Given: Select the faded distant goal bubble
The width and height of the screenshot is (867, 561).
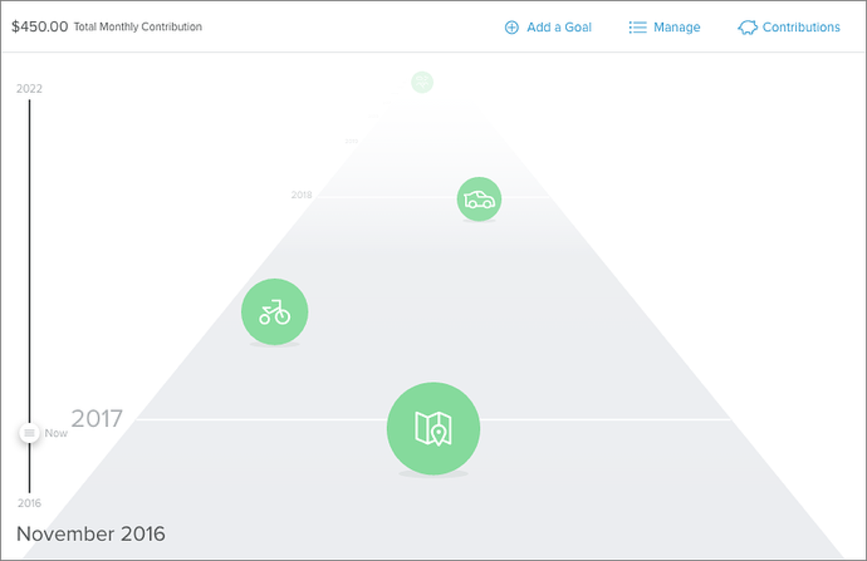Looking at the screenshot, I should [x=422, y=83].
